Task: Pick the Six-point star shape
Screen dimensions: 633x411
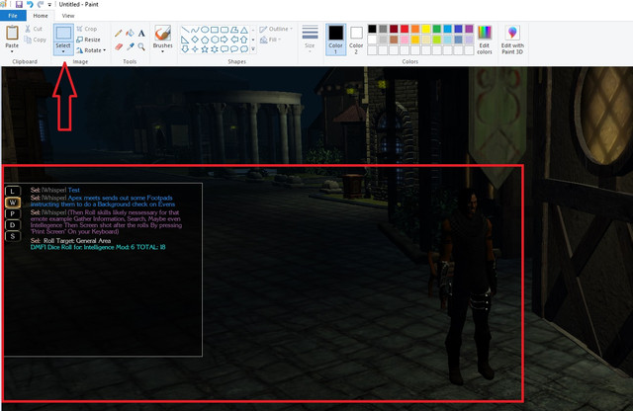Action: pos(215,49)
